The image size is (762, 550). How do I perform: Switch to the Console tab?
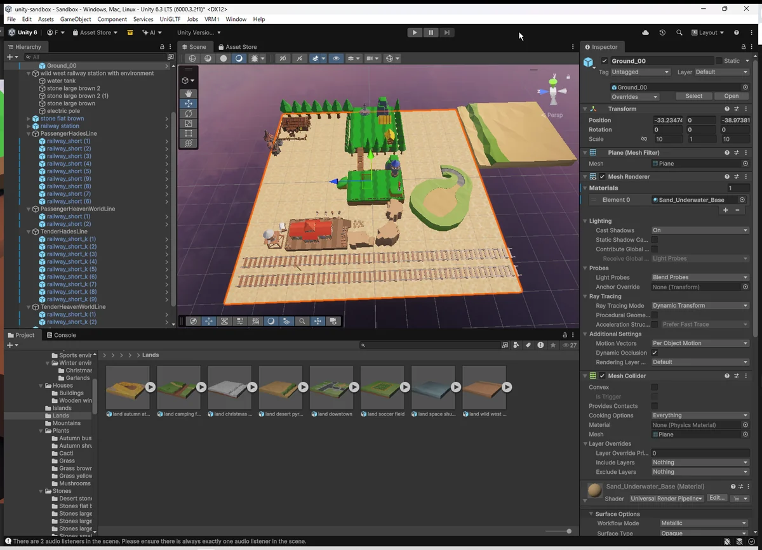(x=60, y=335)
